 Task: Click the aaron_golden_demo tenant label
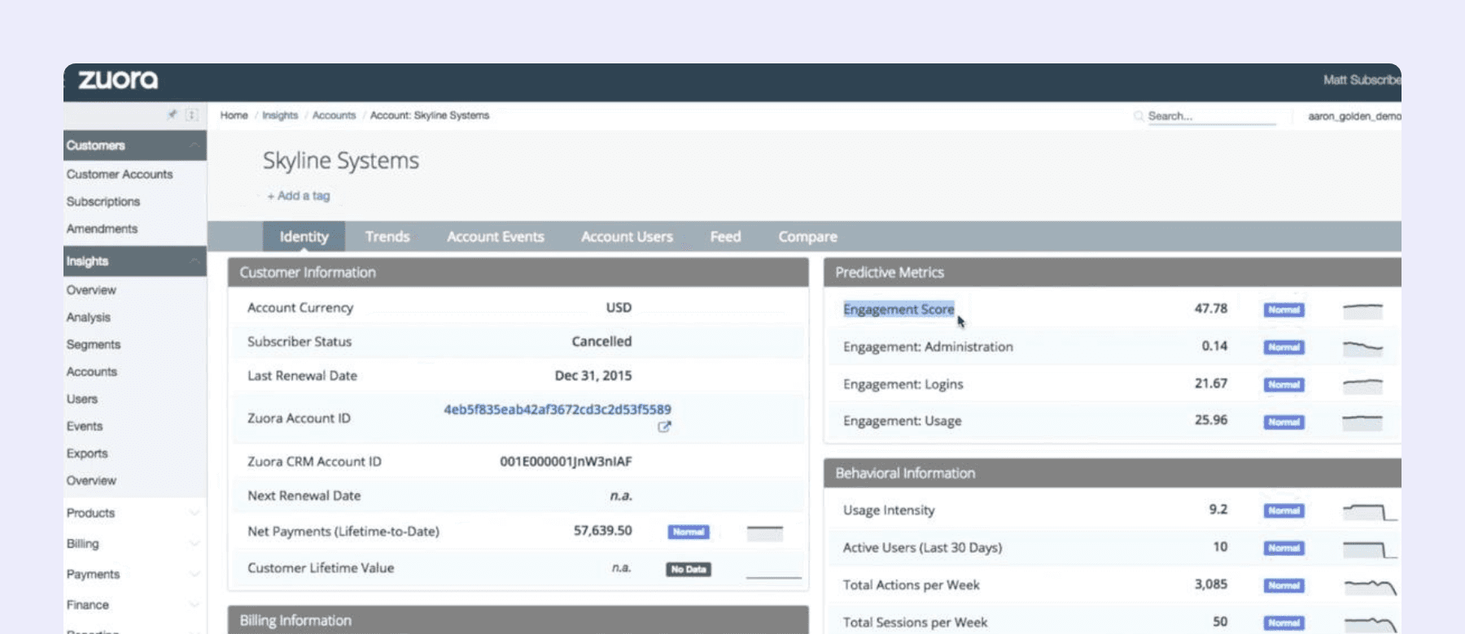(x=1354, y=116)
